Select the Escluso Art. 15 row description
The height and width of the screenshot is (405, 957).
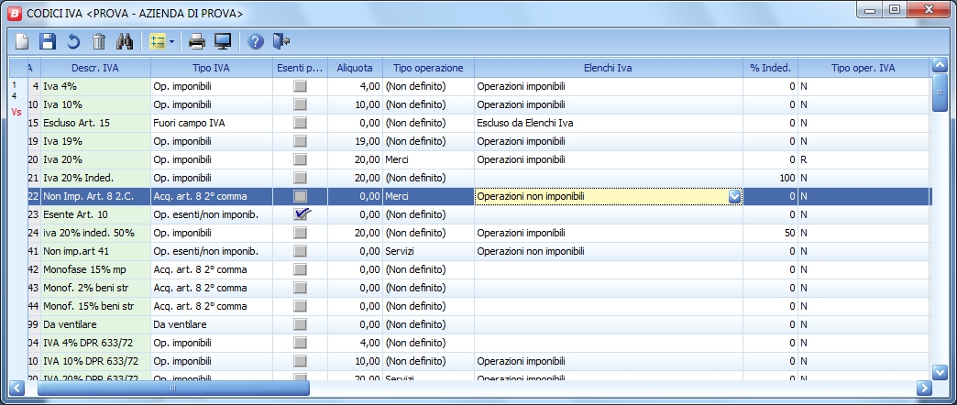tap(95, 123)
